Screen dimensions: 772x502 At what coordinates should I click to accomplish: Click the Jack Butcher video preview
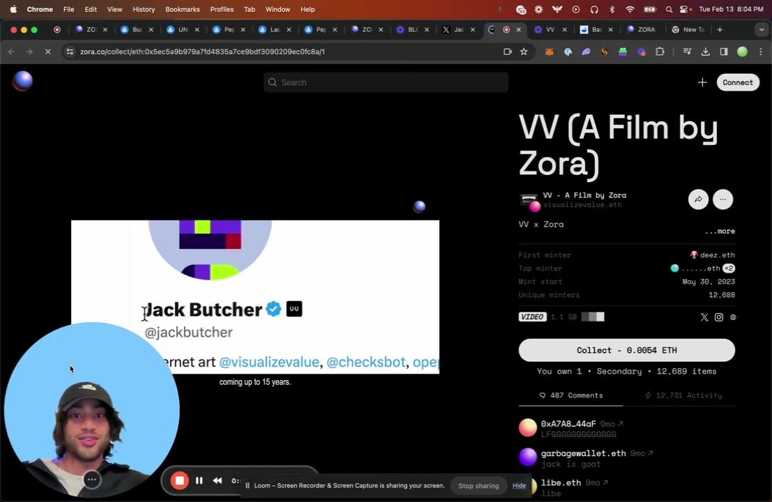[255, 296]
